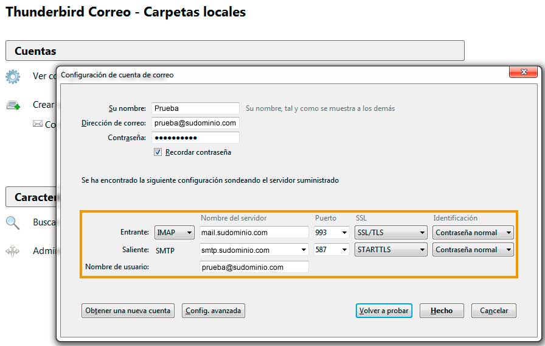The height and width of the screenshot is (346, 545).
Task: Open the STARTTLS security dropdown
Action: pos(391,250)
